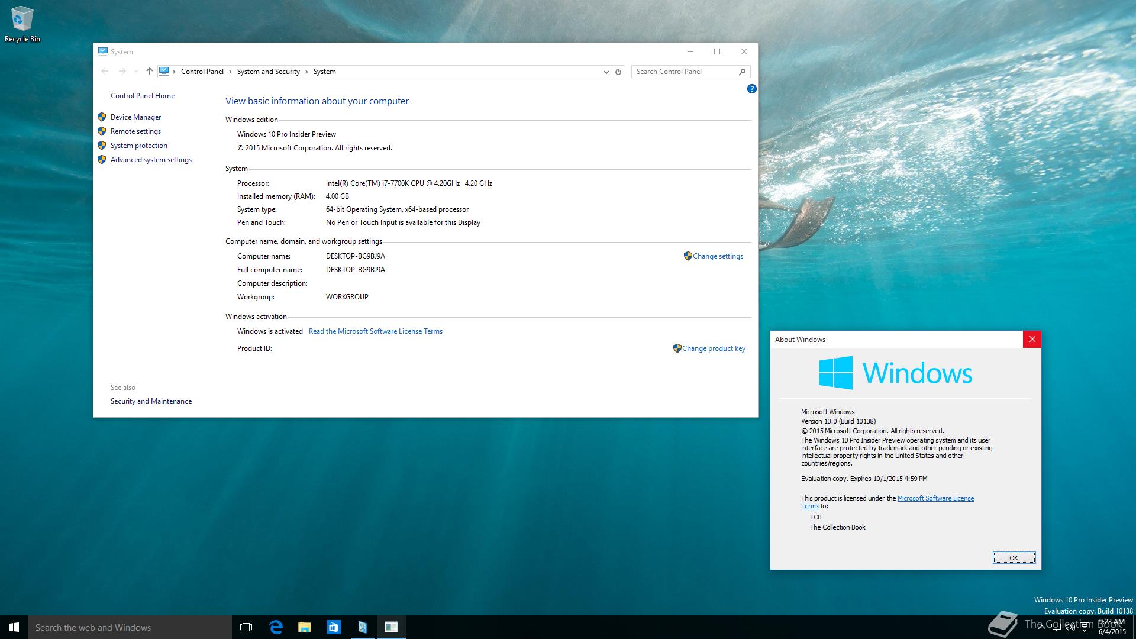Click 'Windows 10 Pro Insider Preview' edition text
1136x639 pixels.
[x=286, y=134]
